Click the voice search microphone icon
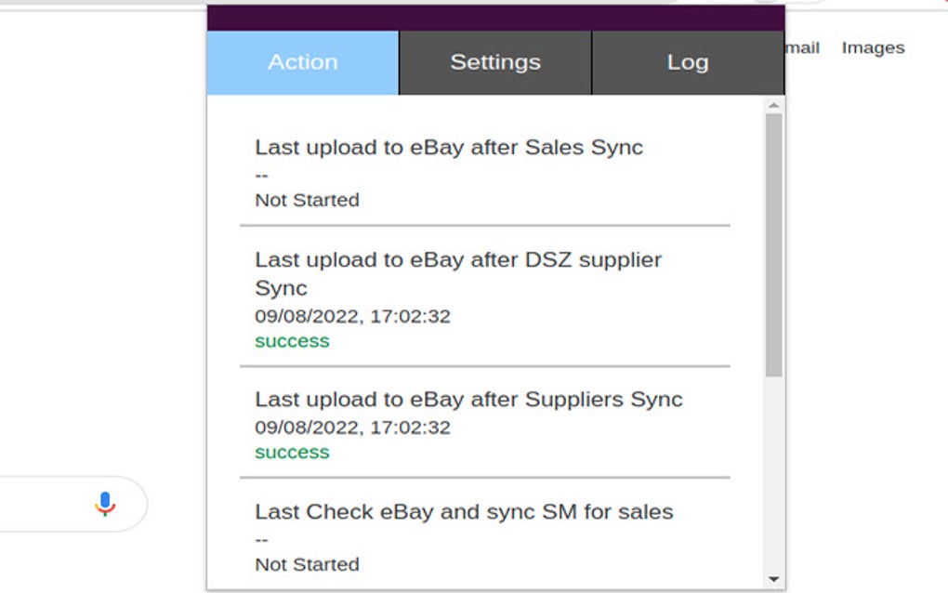This screenshot has height=593, width=948. [105, 503]
